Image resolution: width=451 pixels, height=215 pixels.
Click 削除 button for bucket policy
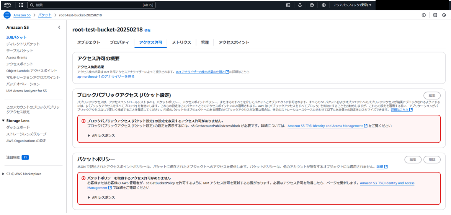click(432, 160)
